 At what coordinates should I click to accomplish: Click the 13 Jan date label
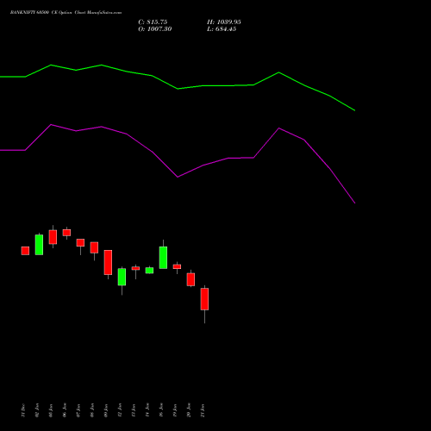tap(134, 410)
